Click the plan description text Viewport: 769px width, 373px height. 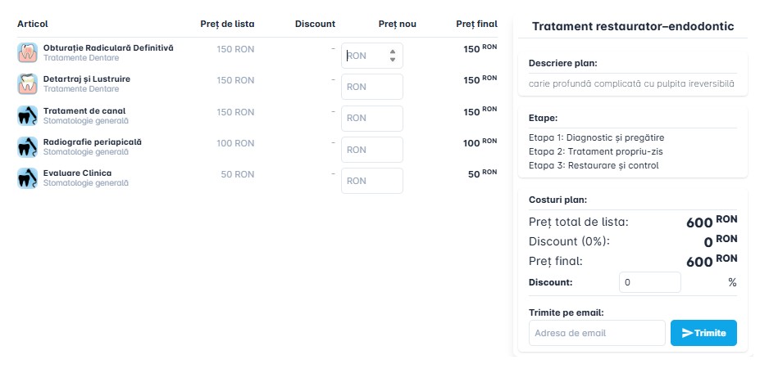[x=631, y=83]
